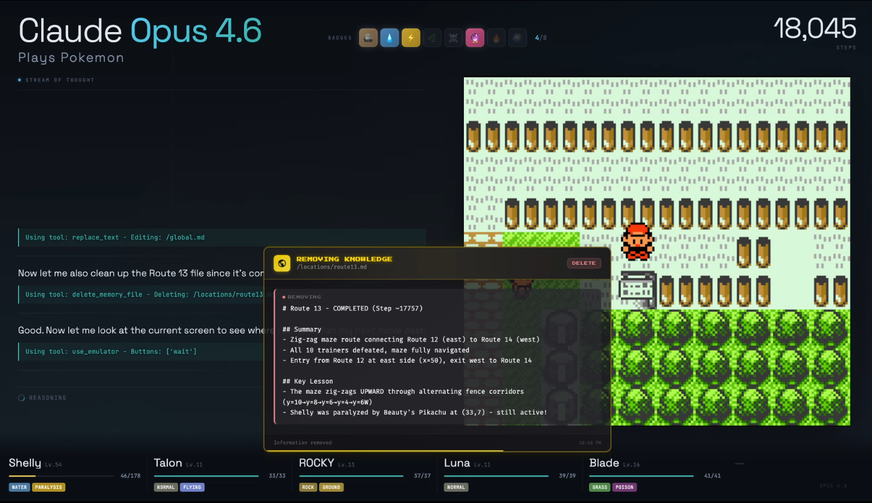Click ROCKY's ROCK type tag
This screenshot has width=872, height=503.
(x=308, y=487)
